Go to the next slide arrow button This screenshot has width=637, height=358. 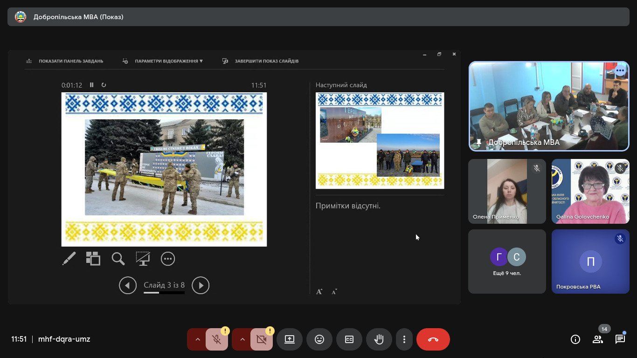[201, 285]
